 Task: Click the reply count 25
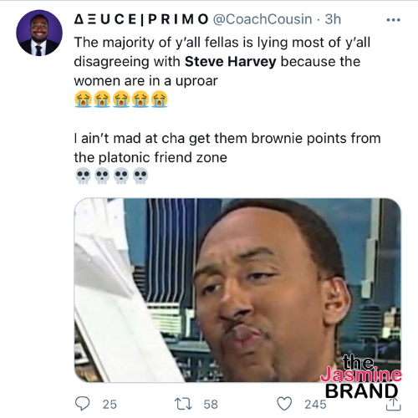click(x=110, y=405)
